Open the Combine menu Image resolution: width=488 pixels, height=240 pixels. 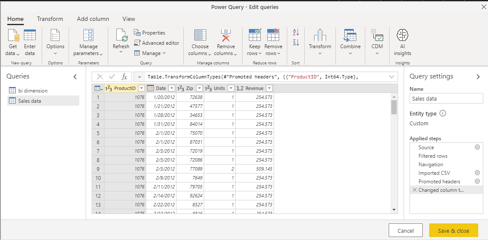click(350, 42)
